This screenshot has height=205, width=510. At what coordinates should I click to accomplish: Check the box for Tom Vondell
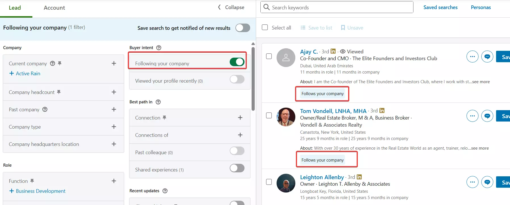pyautogui.click(x=269, y=116)
